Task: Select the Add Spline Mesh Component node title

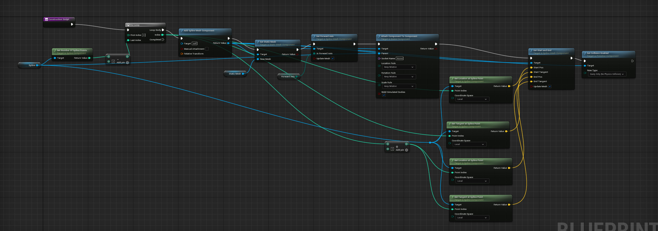Action: click(199, 30)
